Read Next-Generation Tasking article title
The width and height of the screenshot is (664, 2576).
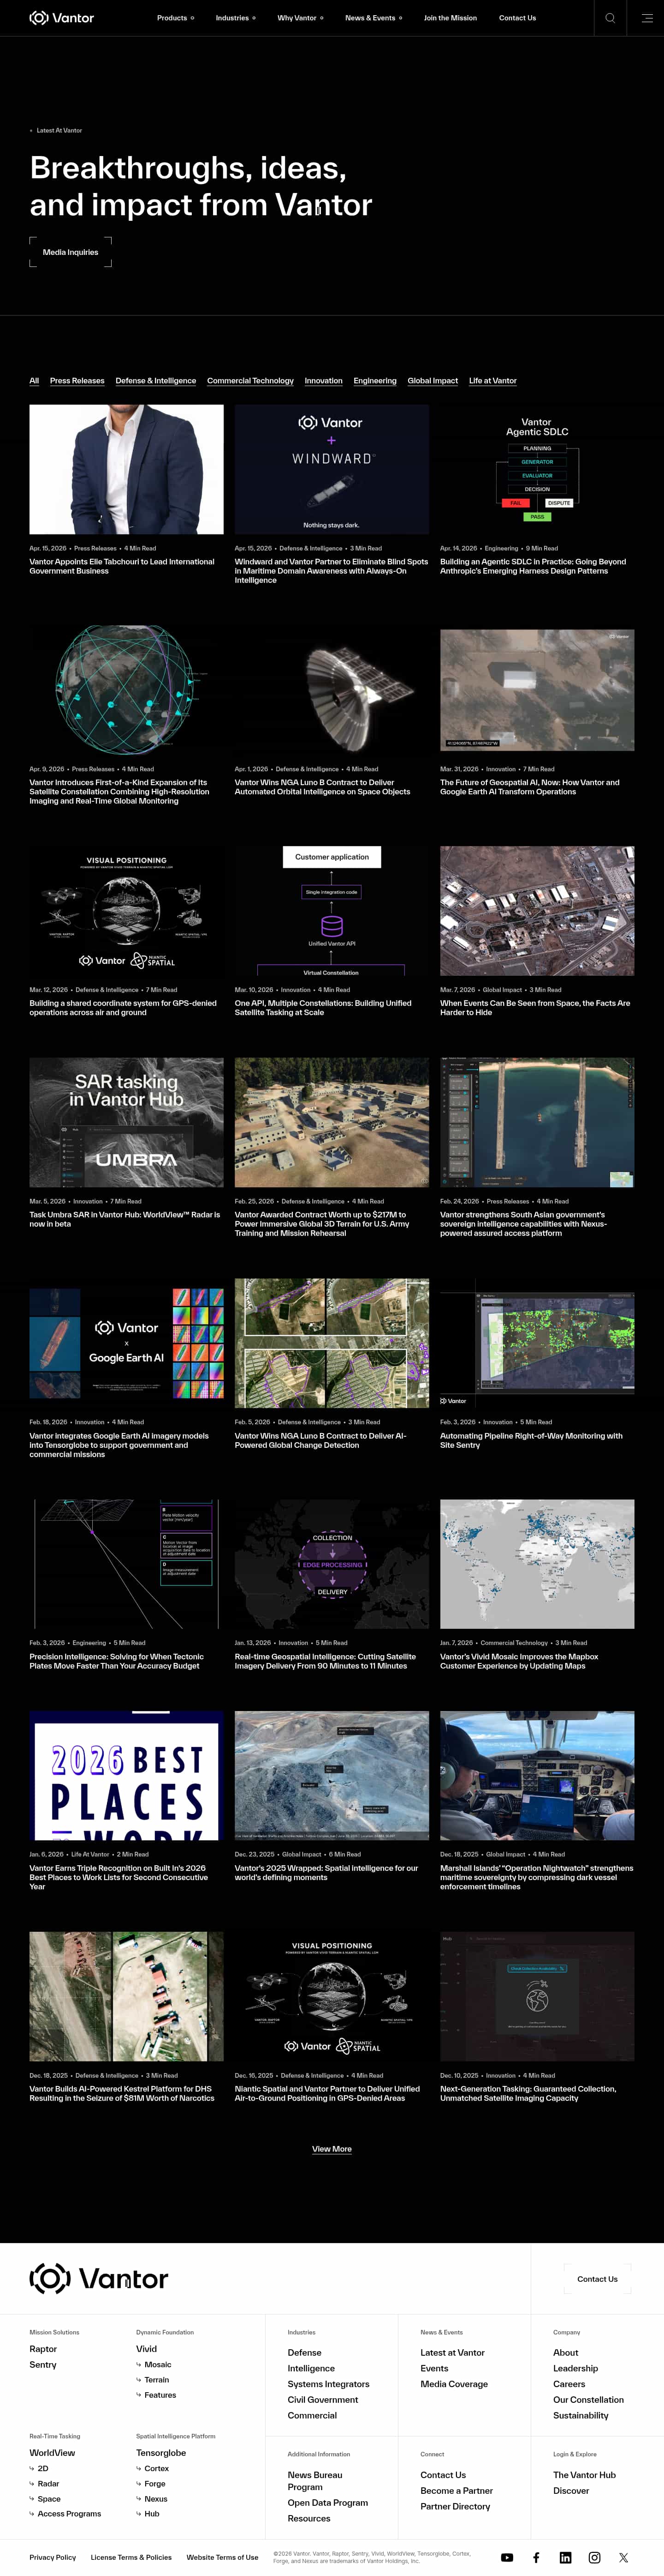pyautogui.click(x=528, y=2093)
